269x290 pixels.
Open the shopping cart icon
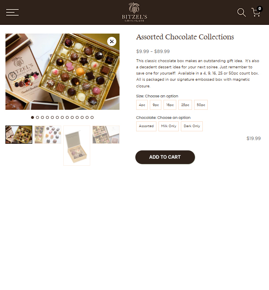tap(257, 12)
